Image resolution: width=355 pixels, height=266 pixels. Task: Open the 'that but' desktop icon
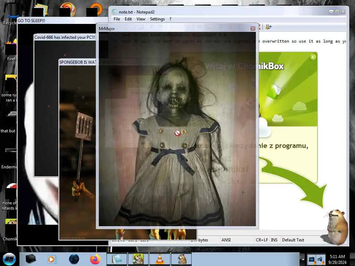point(9,122)
